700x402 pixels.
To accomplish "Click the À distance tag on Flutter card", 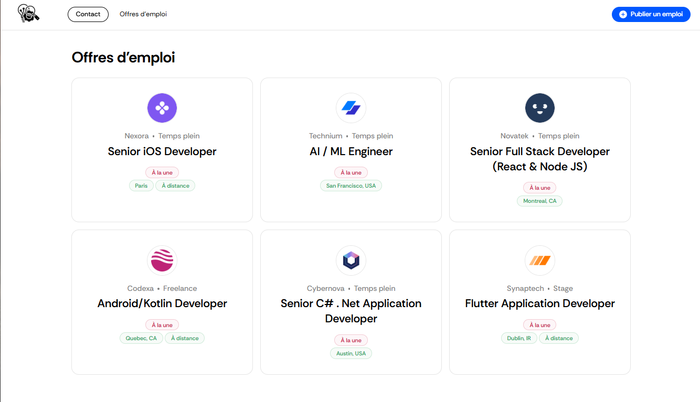I will point(559,338).
